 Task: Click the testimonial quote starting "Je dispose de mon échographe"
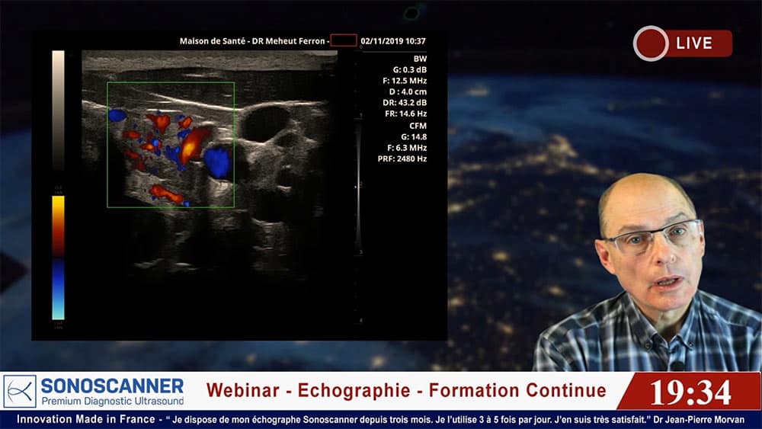point(408,419)
